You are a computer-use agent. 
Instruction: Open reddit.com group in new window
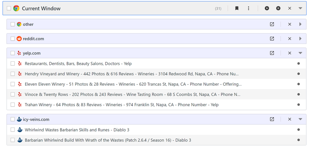(272, 39)
